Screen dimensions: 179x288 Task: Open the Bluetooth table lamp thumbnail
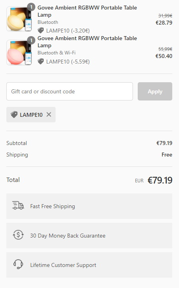pos(19,19)
